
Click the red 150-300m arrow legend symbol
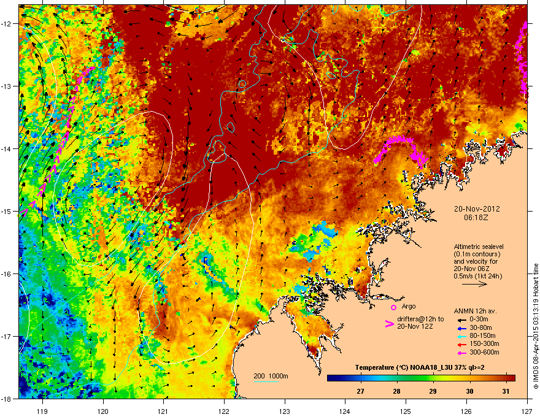coord(461,345)
